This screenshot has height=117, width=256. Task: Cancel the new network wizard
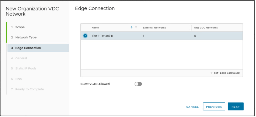click(x=192, y=107)
